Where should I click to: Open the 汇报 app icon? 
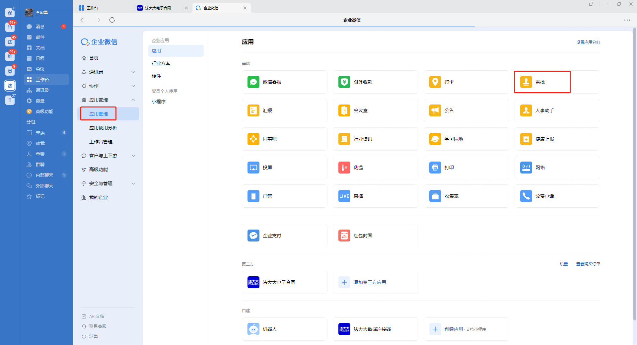pos(253,110)
